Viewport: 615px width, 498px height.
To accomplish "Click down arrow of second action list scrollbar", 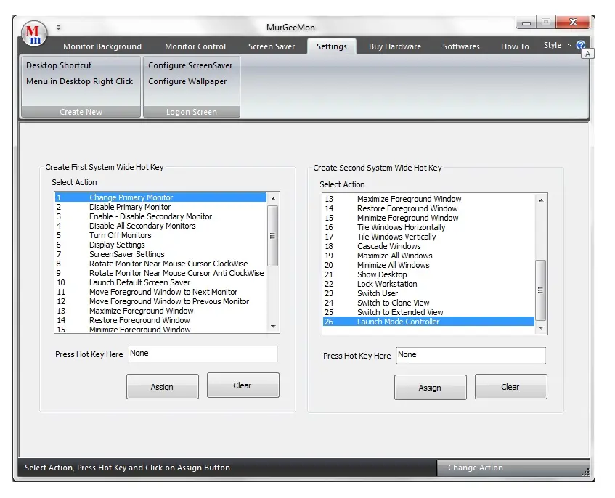I will [x=541, y=328].
